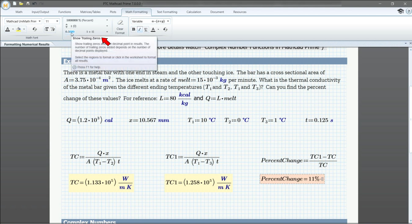Click the label style font color A
The width and height of the screenshot is (412, 224).
click(x=153, y=29)
